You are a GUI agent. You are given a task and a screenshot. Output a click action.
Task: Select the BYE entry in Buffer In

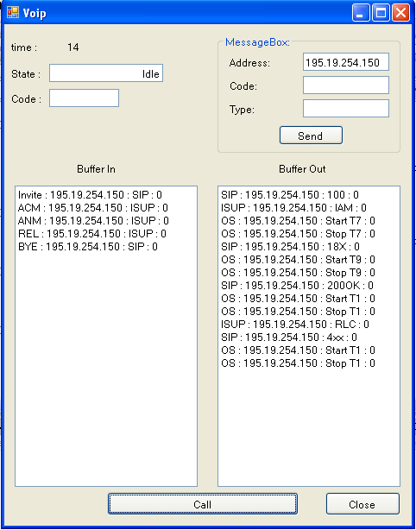point(88,247)
